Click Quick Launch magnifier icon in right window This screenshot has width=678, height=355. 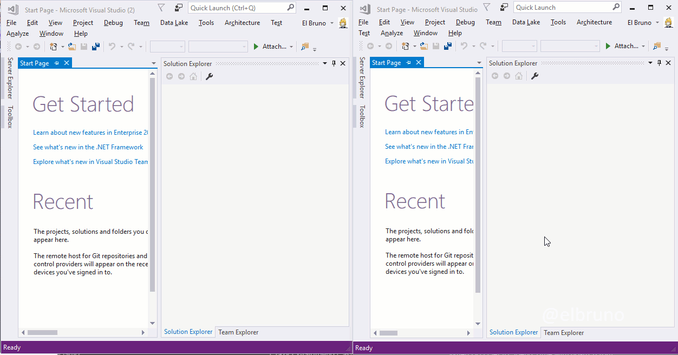point(616,7)
